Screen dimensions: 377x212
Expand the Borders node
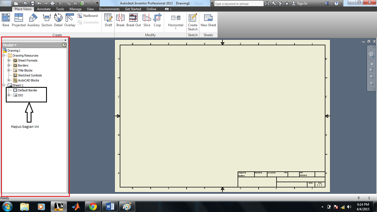click(x=9, y=65)
